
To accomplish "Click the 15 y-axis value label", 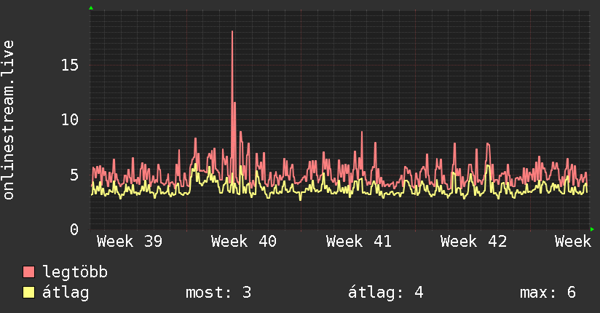I will click(x=70, y=65).
